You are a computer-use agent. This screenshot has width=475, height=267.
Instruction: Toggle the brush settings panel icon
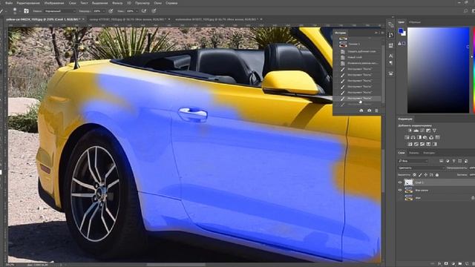pyautogui.click(x=27, y=11)
